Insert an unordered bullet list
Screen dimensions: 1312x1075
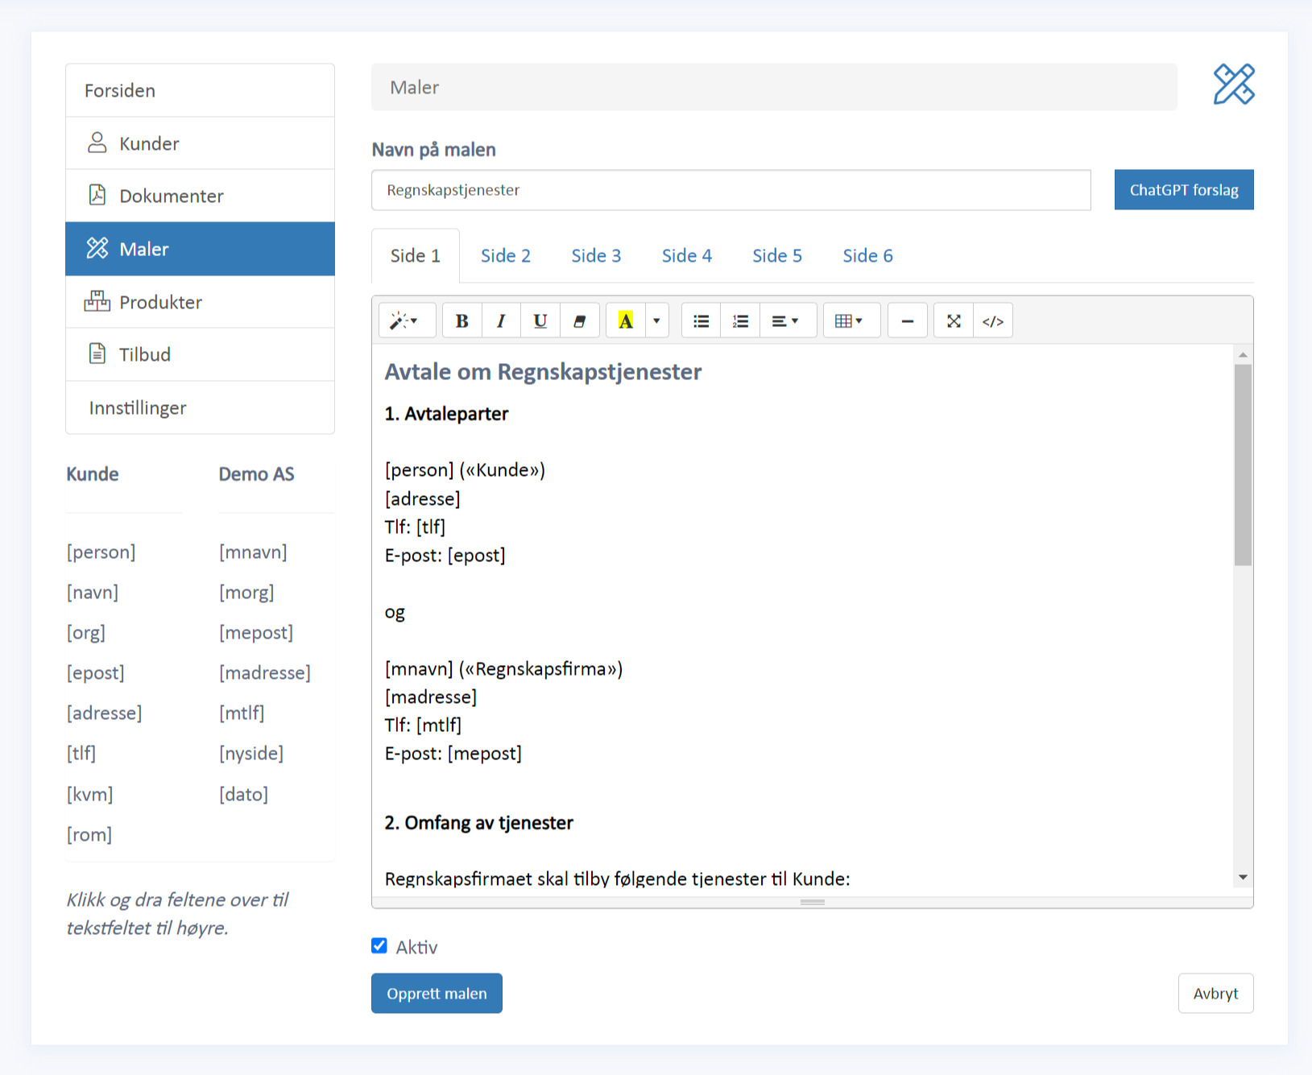(701, 321)
